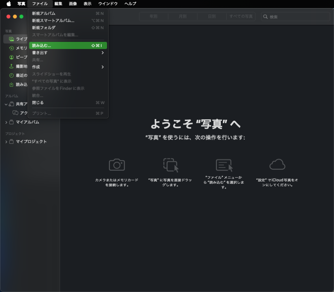Click the ようこそ "写真" へ heading
Image resolution: width=334 pixels, height=292 pixels.
pyautogui.click(x=196, y=124)
